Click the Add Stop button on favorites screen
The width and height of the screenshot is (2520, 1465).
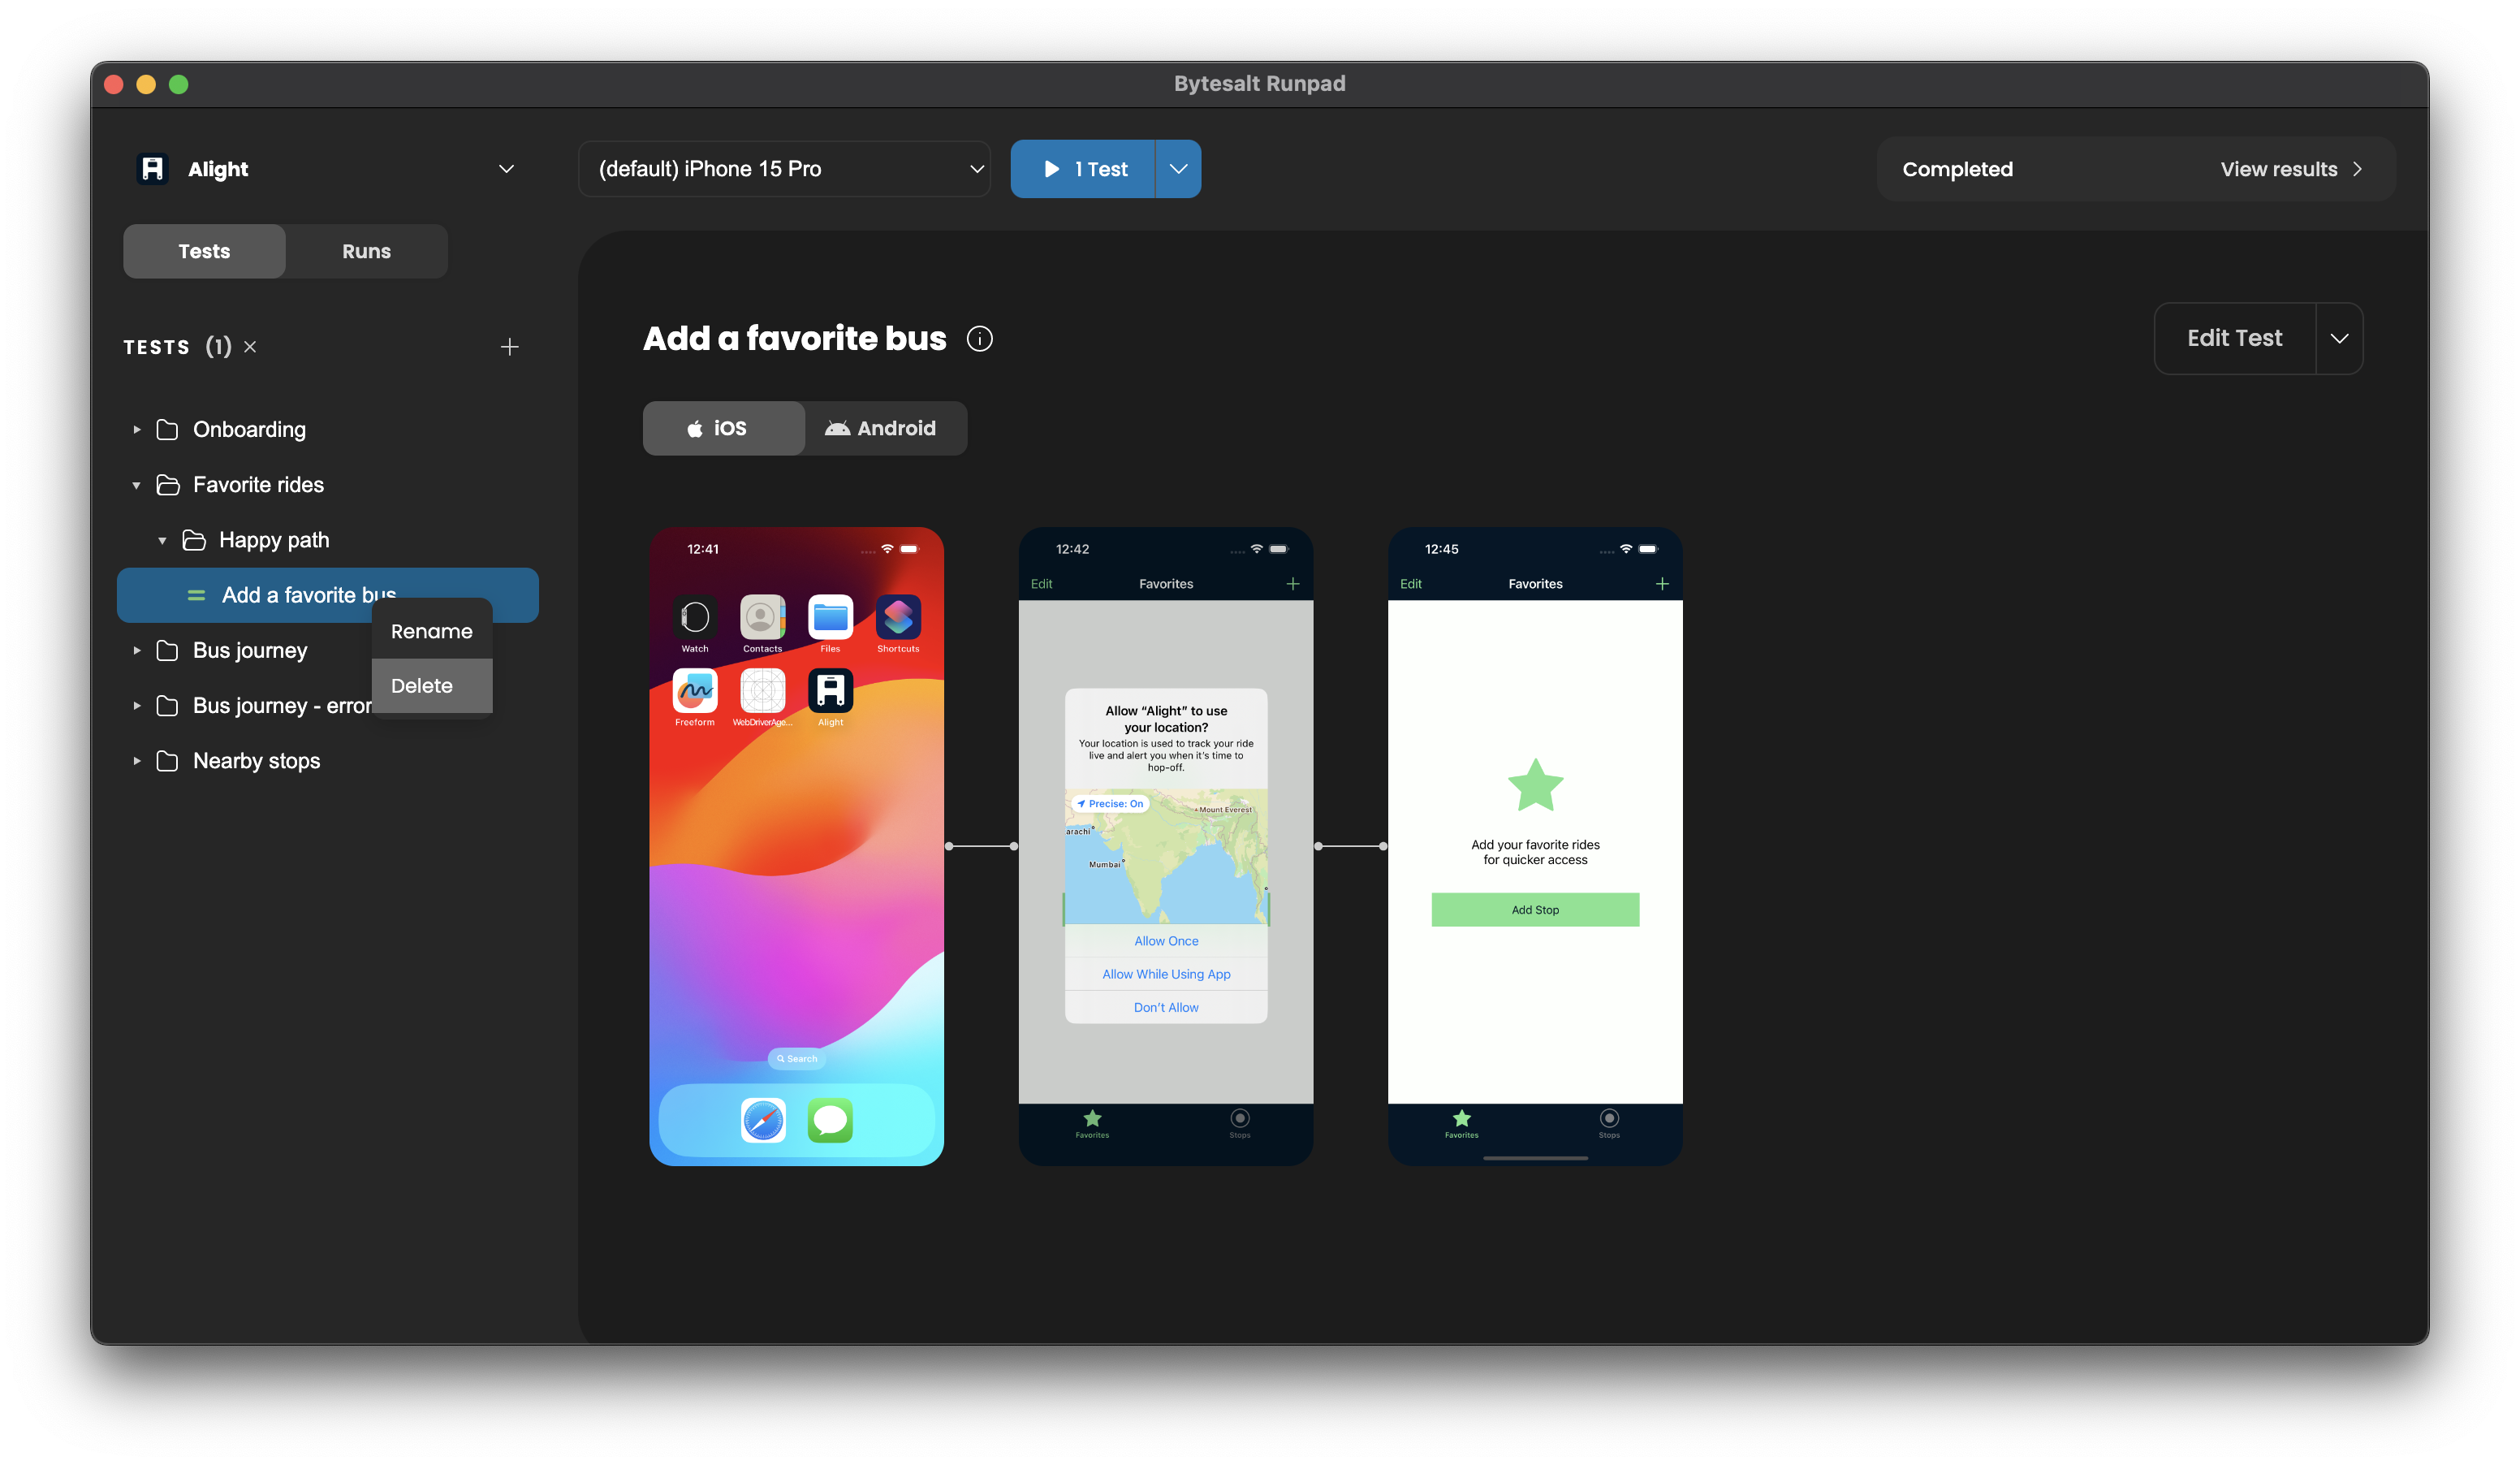pos(1534,909)
